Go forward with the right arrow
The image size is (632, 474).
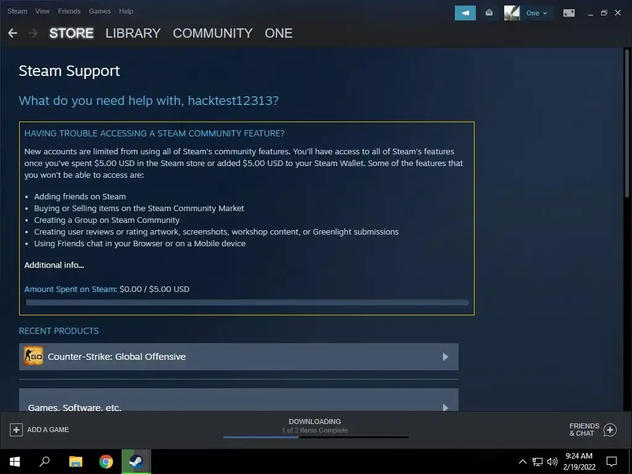click(x=33, y=33)
